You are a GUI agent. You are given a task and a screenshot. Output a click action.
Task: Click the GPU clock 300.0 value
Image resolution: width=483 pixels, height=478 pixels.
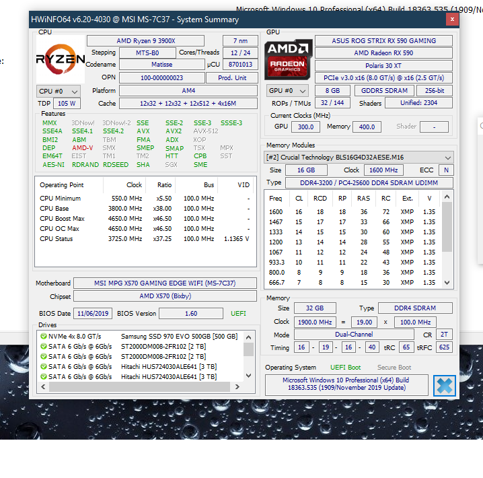(x=305, y=127)
